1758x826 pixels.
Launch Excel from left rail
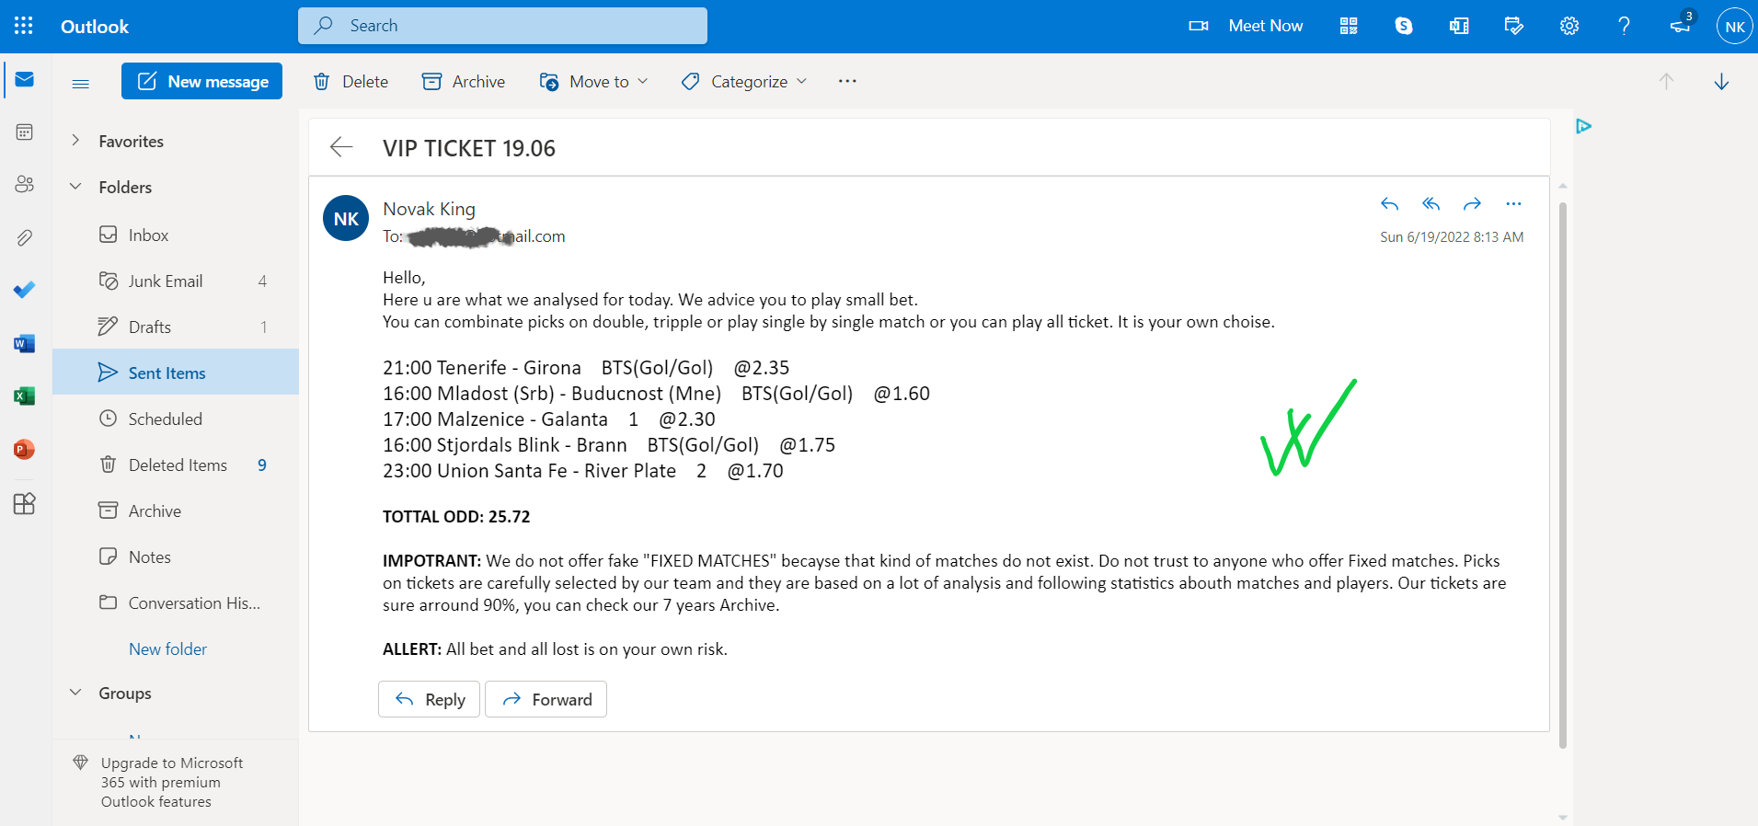(25, 396)
